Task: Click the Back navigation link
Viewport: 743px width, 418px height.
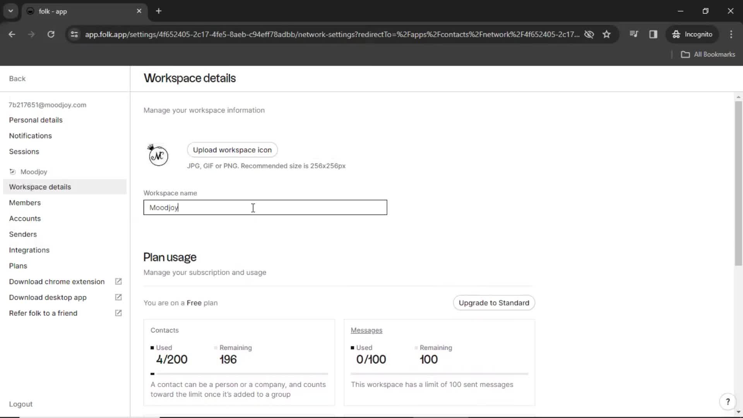Action: click(17, 78)
